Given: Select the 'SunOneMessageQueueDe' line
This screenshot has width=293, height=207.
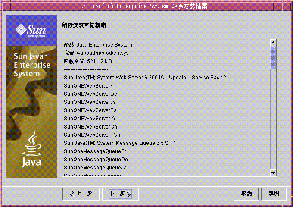Looking at the screenshot, I should point(96,160).
